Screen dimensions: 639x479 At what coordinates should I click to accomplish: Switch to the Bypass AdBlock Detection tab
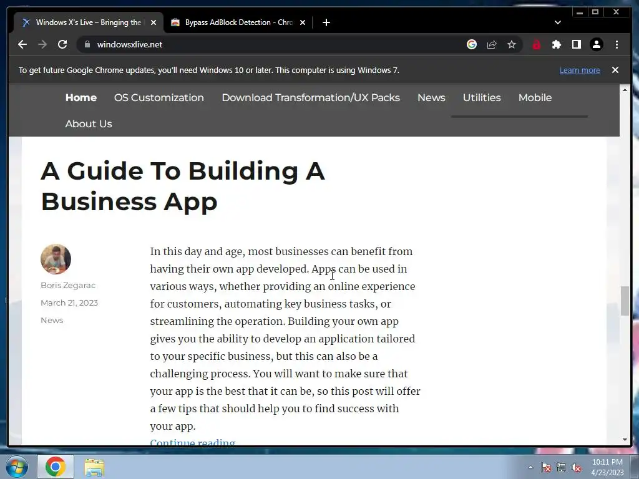point(238,22)
